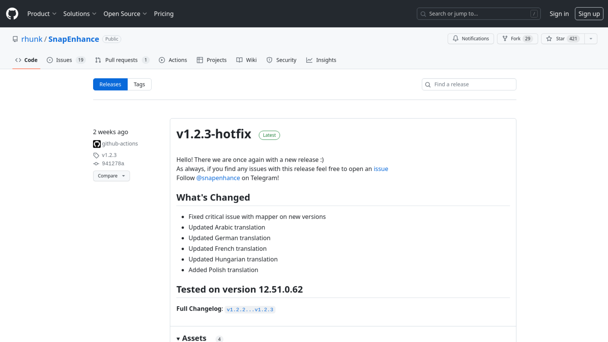This screenshot has height=342, width=608.
Task: Click the @snapenhance Telegram link
Action: click(218, 178)
